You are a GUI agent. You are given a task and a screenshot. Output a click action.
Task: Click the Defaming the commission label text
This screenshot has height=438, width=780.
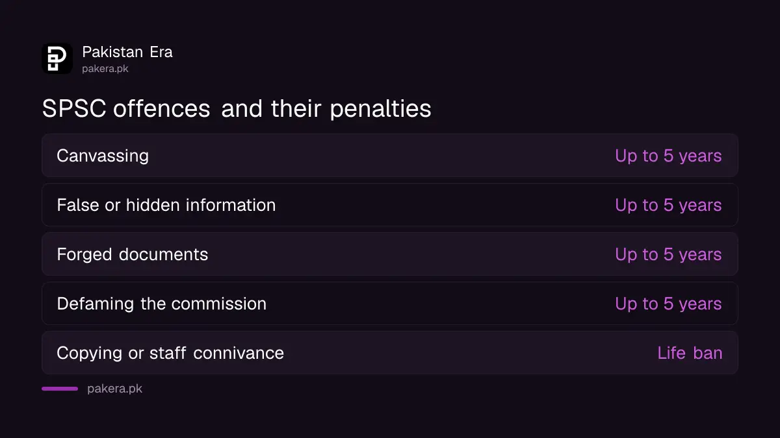coord(162,304)
